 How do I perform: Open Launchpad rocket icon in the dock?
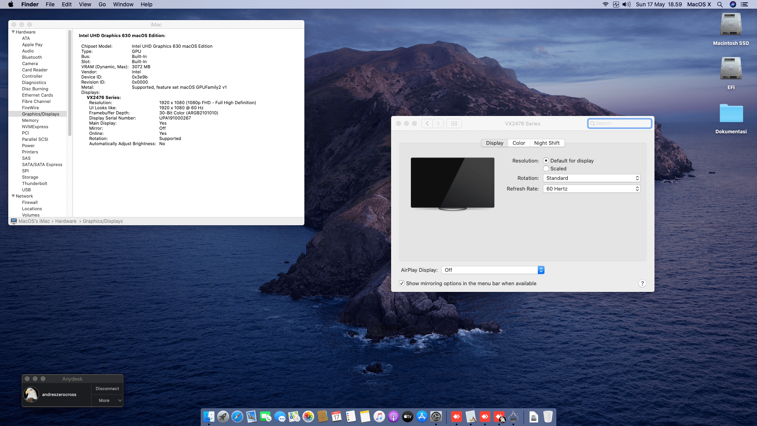coord(223,417)
